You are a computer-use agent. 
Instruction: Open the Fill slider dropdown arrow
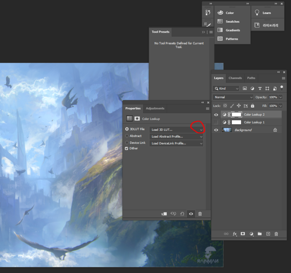(281, 106)
